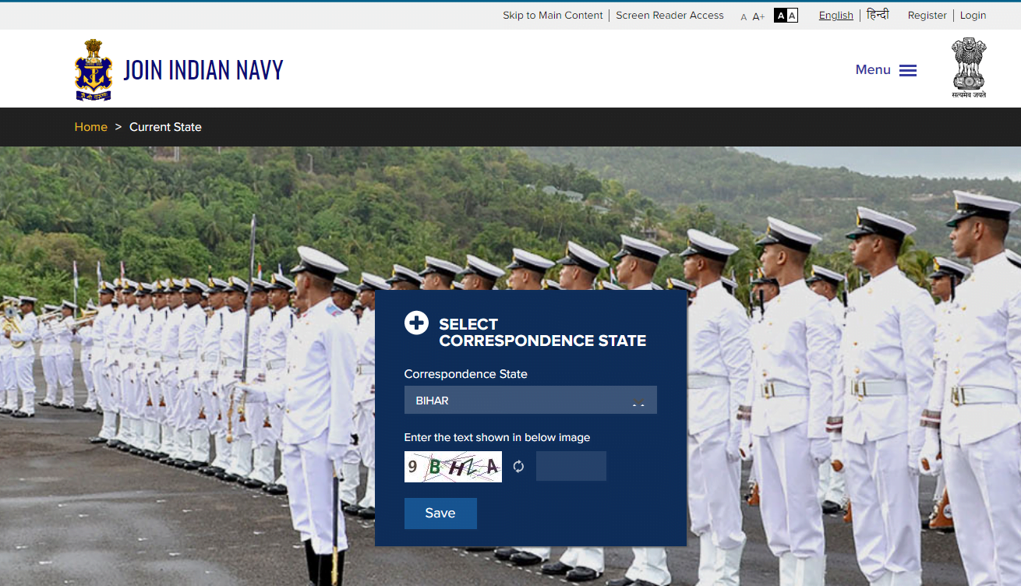The image size is (1021, 586).
Task: Click the Indian Navy crest logo
Action: 94,69
